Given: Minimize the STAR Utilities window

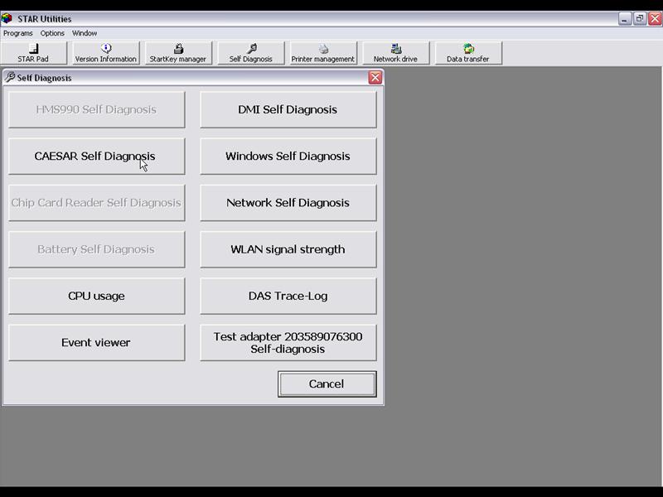Looking at the screenshot, I should pos(625,18).
